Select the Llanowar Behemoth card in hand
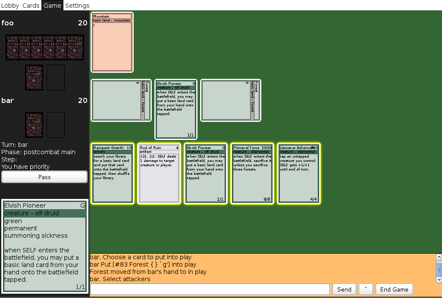 pyautogui.click(x=298, y=174)
